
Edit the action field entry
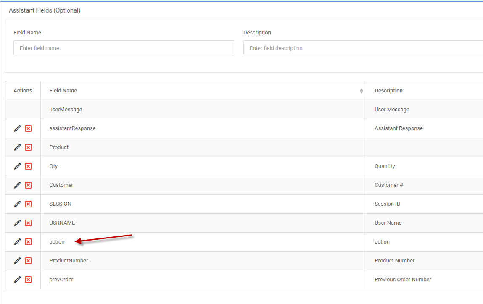click(17, 242)
